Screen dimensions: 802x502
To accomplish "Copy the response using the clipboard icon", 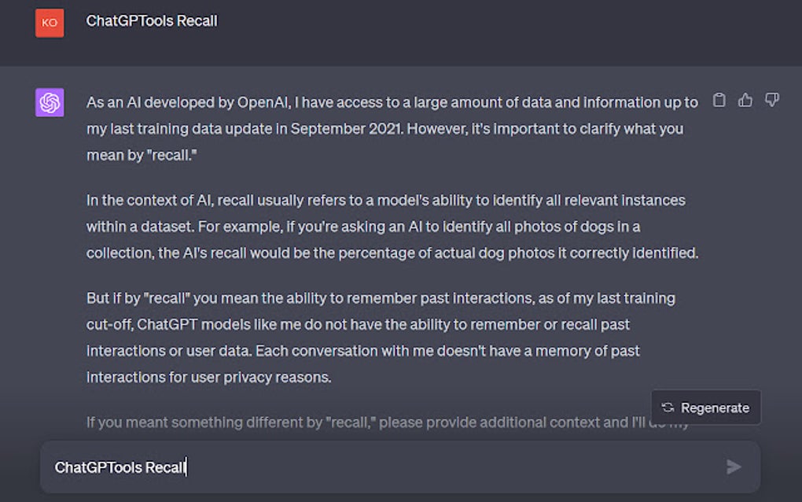I will pos(719,100).
